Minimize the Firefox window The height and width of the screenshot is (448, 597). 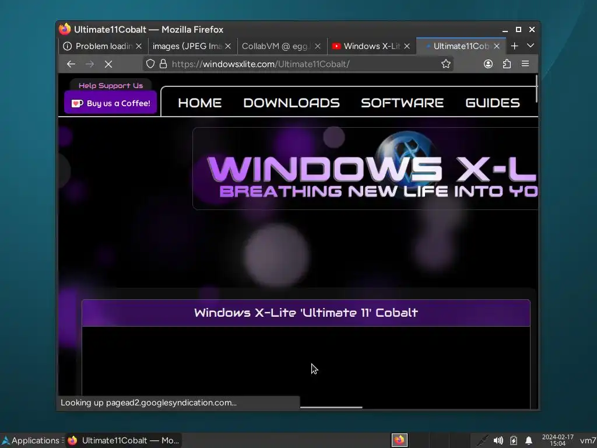(505, 30)
